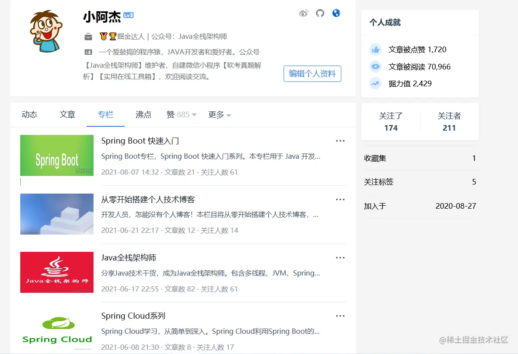
Task: Open more options for Spring Cloud系列
Action: [x=340, y=316]
